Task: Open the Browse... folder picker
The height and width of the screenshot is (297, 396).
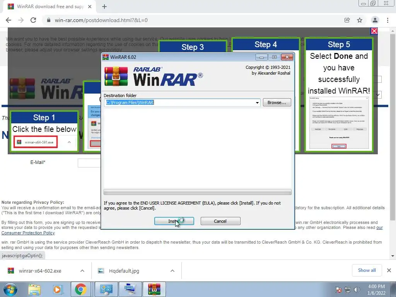Action: [x=277, y=102]
